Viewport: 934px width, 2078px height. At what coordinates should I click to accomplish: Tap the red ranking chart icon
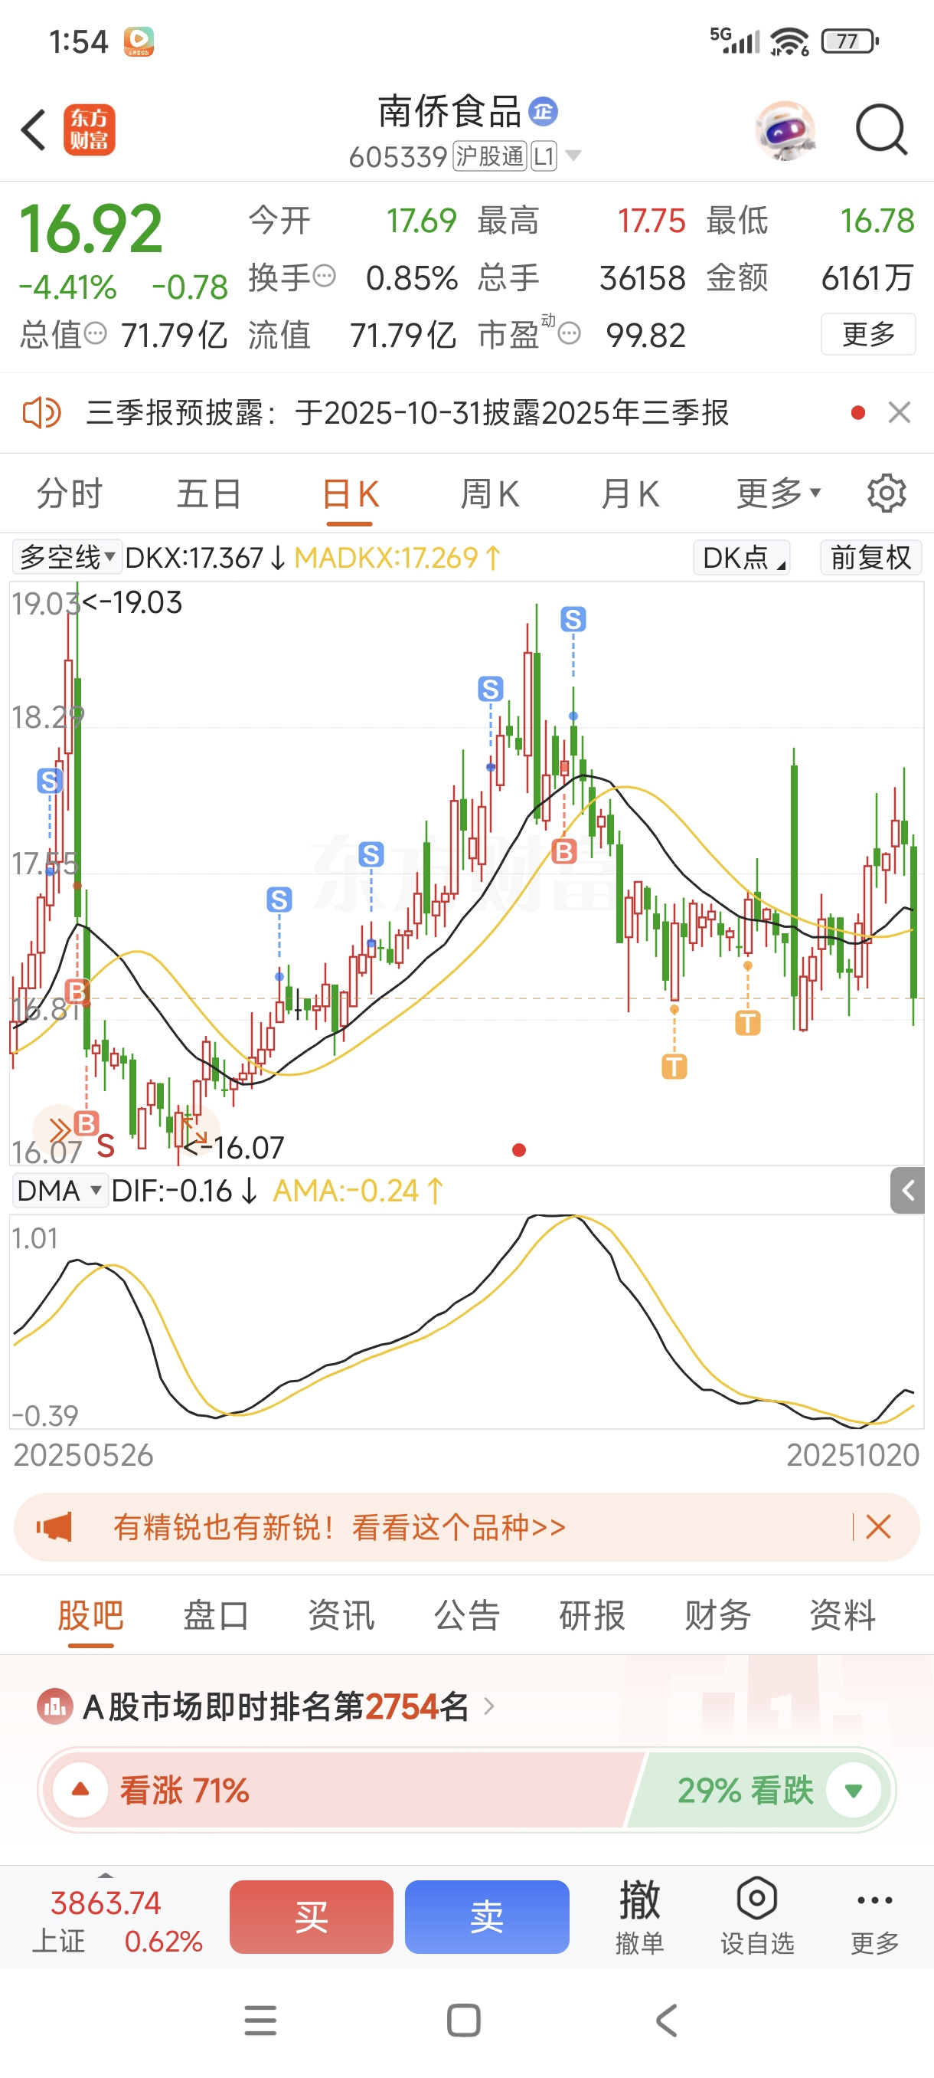[x=55, y=1707]
